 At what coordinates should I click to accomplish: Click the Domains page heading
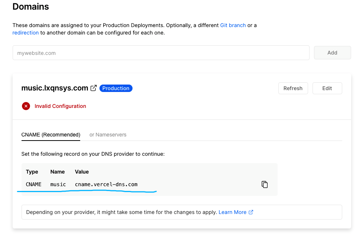(30, 6)
